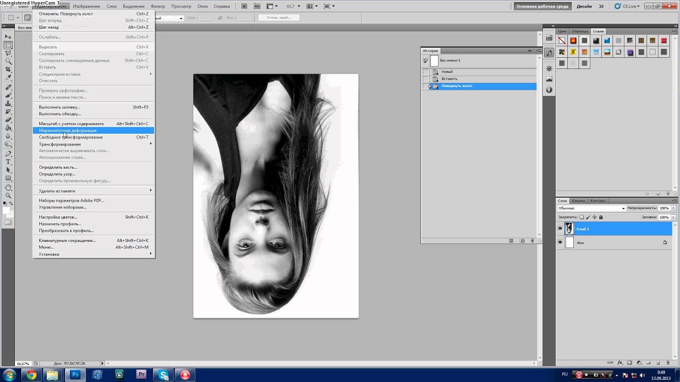Viewport: 680px width, 382px height.
Task: Create new snapshot in History panel
Action: (x=522, y=240)
